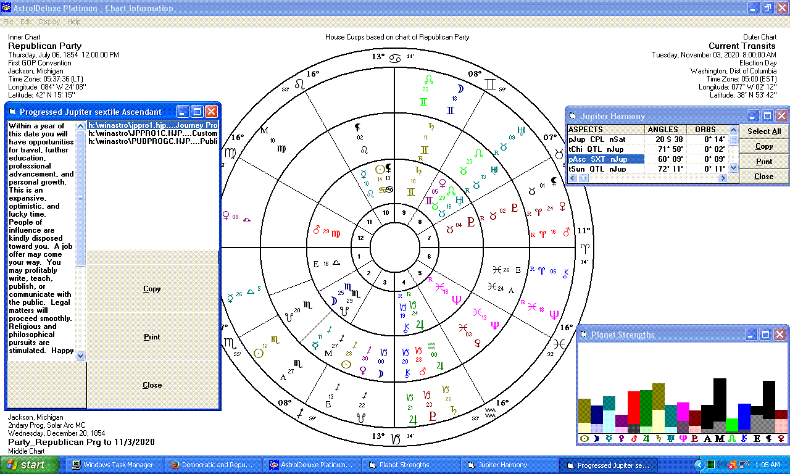790x474 pixels.
Task: Select the tChi QTL nJup aspect row
Action: tap(648, 149)
